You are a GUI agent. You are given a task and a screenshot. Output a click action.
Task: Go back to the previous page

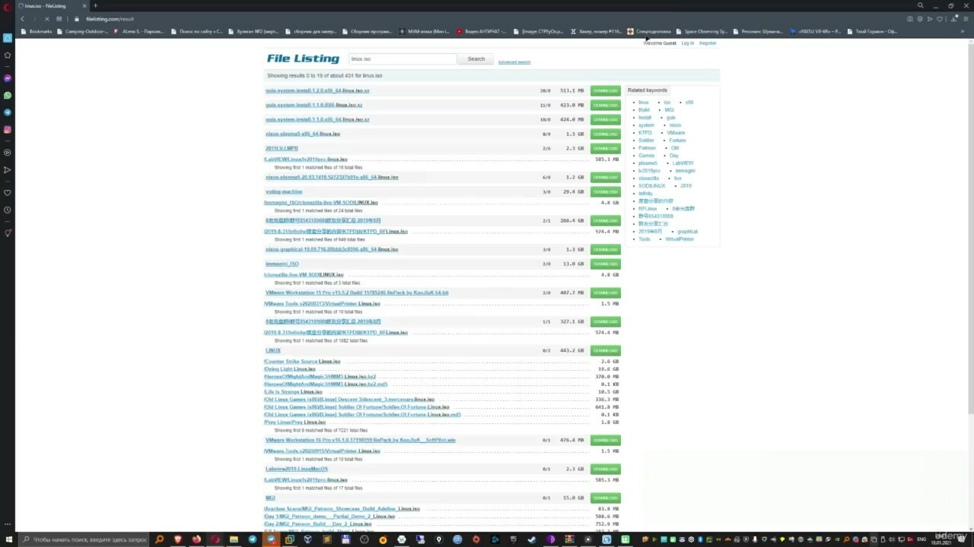tap(22, 18)
